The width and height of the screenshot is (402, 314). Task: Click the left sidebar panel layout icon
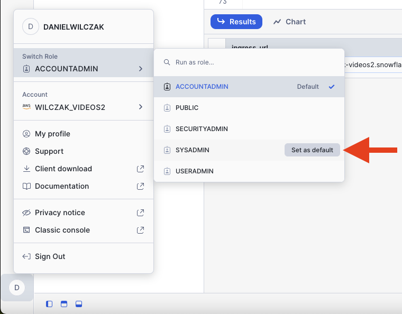pyautogui.click(x=50, y=304)
